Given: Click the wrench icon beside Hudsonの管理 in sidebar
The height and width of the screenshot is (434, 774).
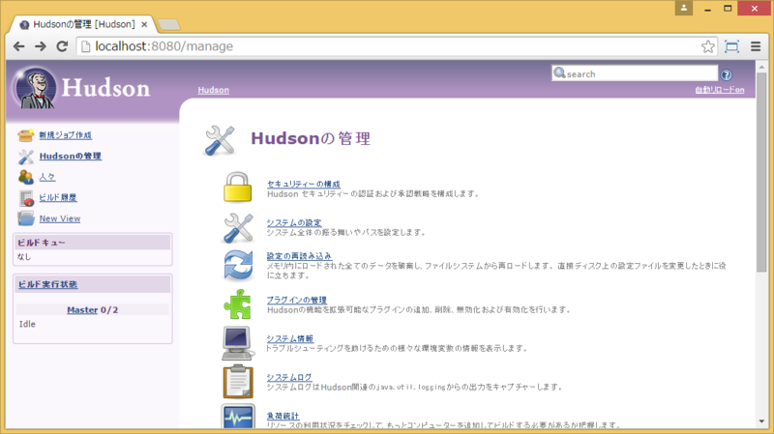Looking at the screenshot, I should 26,157.
